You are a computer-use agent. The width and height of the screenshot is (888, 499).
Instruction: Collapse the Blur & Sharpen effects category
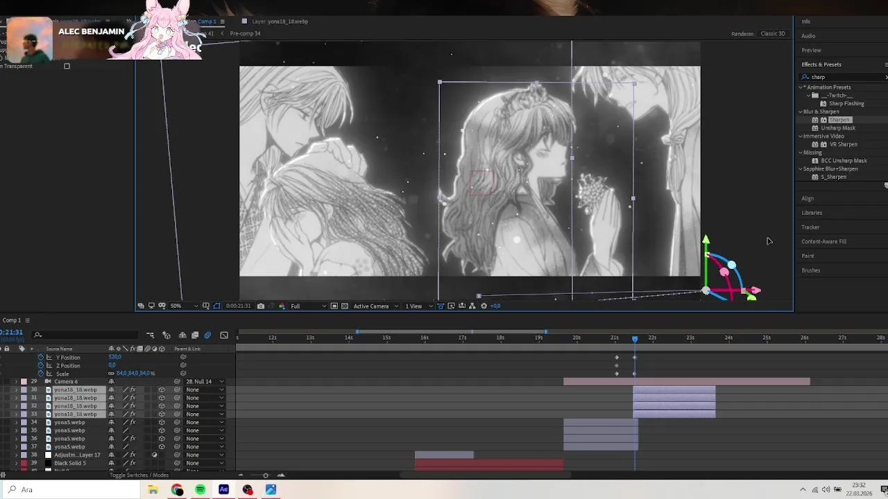[x=801, y=112]
